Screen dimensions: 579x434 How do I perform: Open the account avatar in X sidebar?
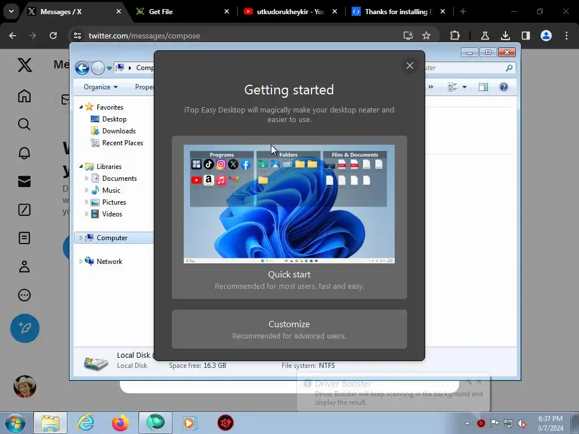pyautogui.click(x=25, y=387)
